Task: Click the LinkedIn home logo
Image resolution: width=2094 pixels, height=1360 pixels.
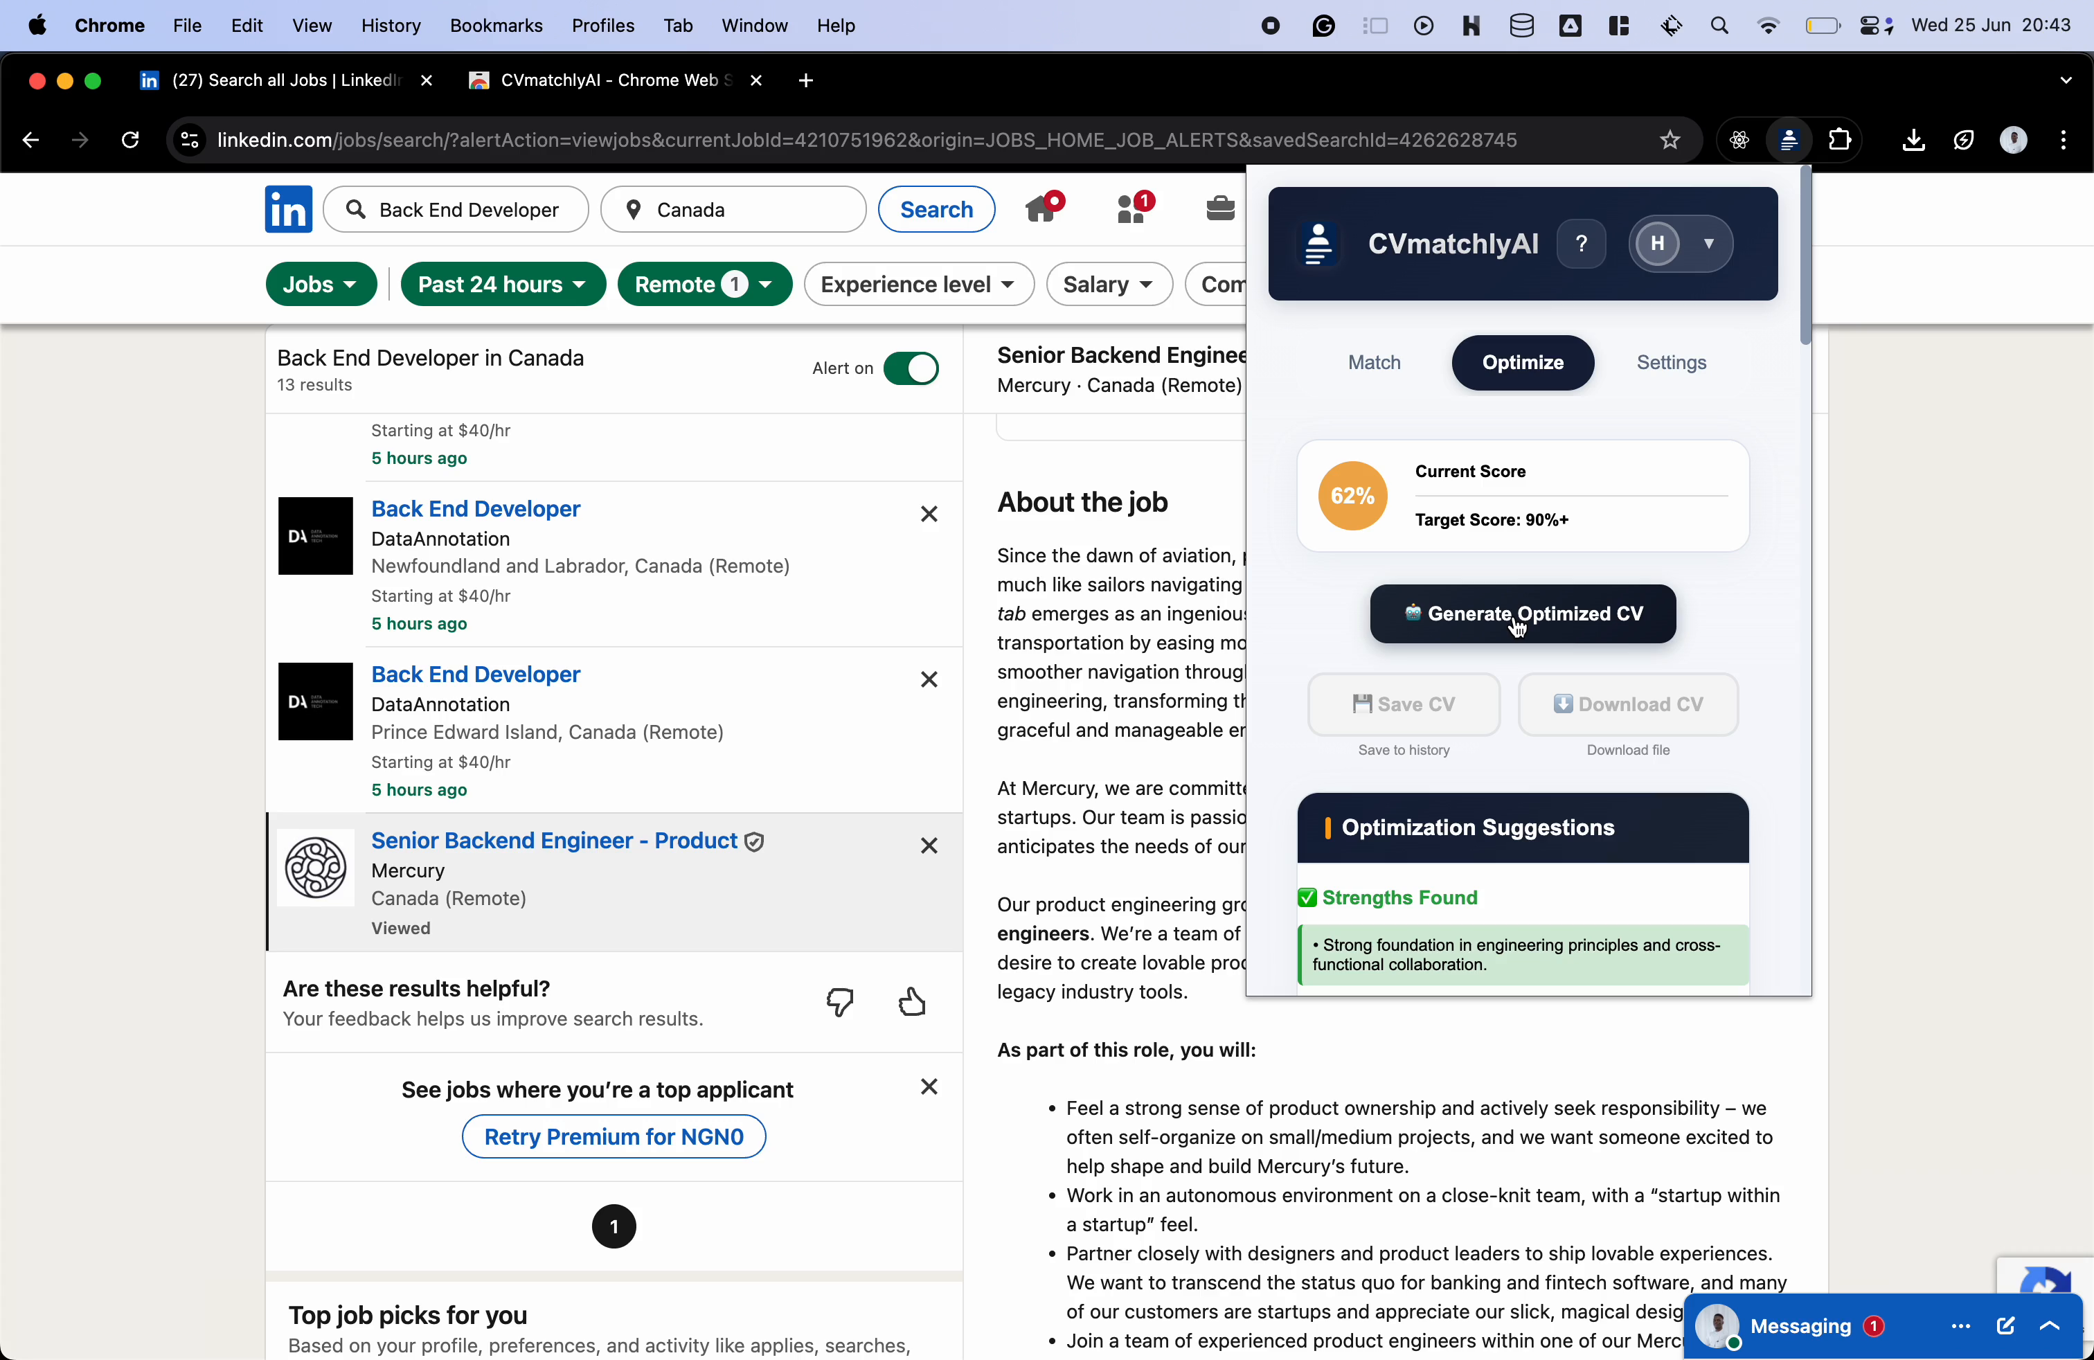Action: (289, 209)
